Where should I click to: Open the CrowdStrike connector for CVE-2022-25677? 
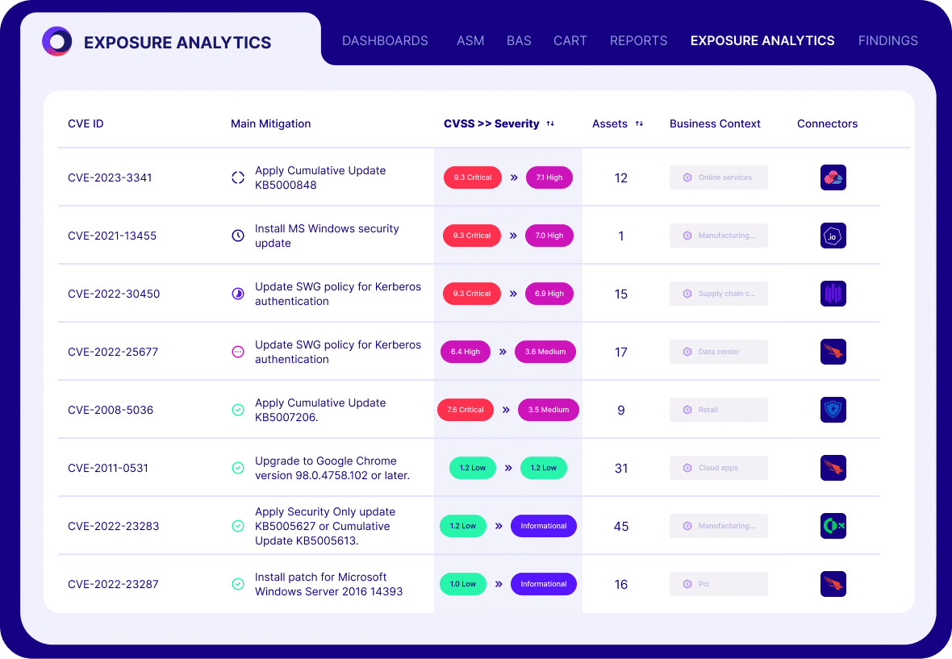click(x=833, y=352)
